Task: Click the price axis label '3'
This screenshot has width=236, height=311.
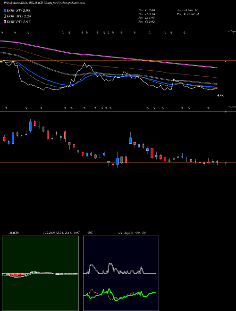Action: [x=225, y=112]
